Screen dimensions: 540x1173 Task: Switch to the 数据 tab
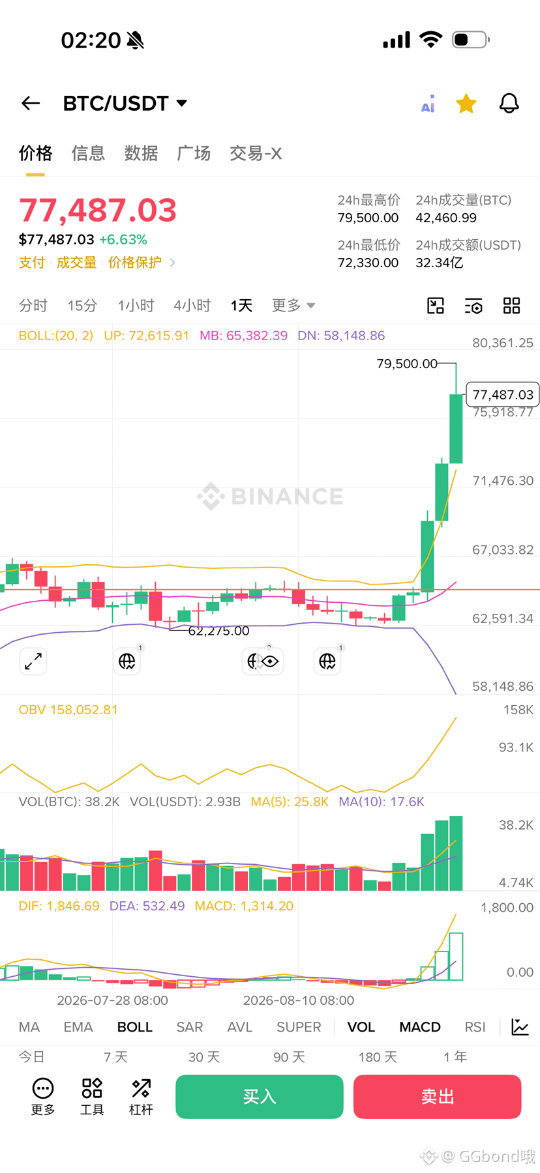coord(141,153)
